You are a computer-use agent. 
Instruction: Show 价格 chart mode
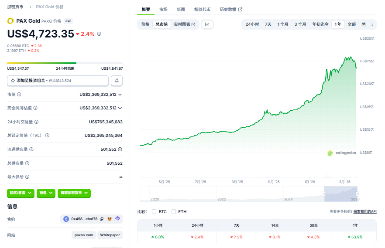click(x=145, y=24)
